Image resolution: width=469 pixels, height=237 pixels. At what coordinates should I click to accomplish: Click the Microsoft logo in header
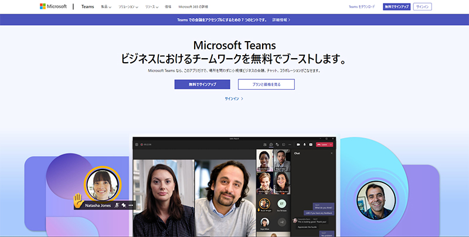(x=53, y=6)
